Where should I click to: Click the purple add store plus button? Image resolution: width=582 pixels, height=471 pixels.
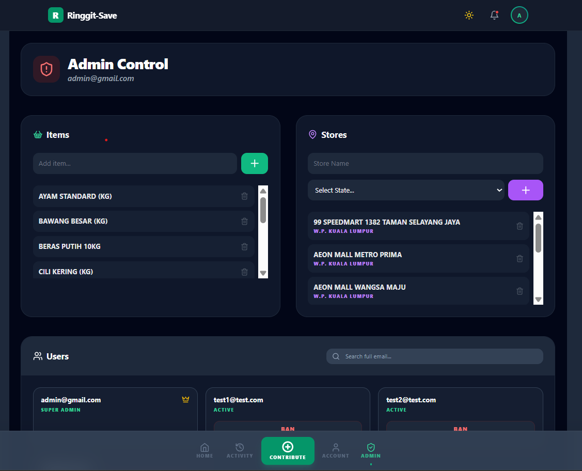click(525, 190)
